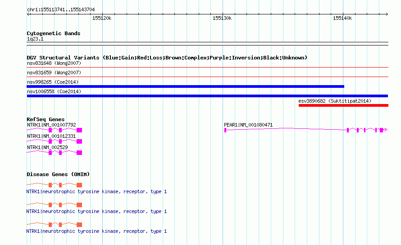This screenshot has height=245, width=401.
Task: Click the nsv1006558 (Coe2014) label
Action: pos(54,91)
